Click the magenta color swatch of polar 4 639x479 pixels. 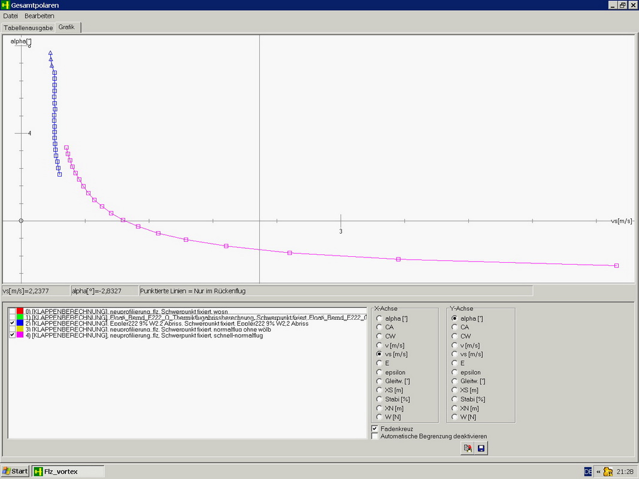point(20,335)
